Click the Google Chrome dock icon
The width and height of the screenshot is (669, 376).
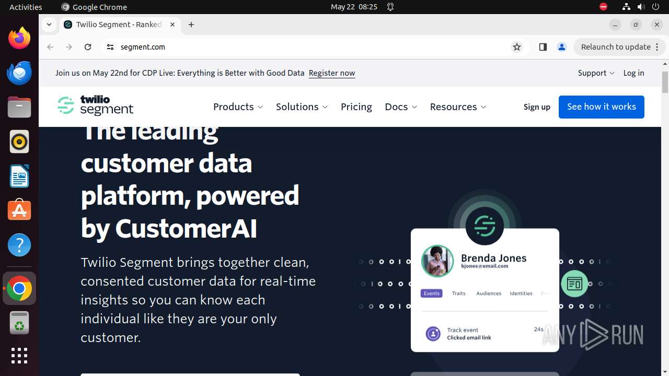tap(19, 288)
